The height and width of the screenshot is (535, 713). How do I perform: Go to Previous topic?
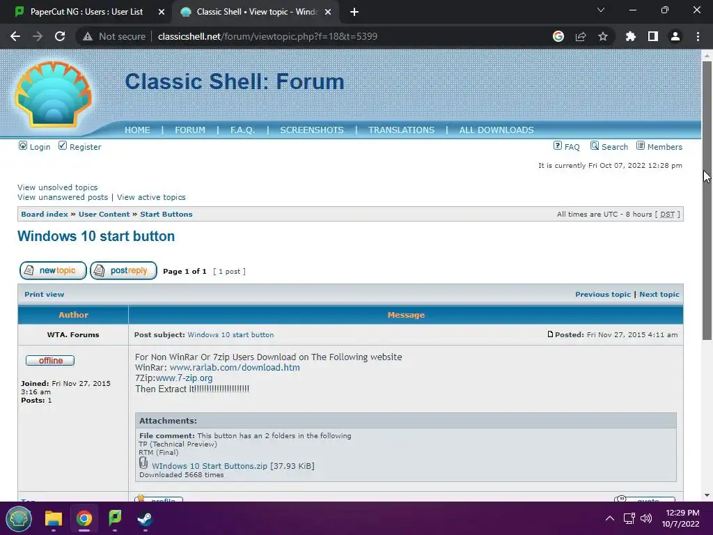(x=603, y=295)
